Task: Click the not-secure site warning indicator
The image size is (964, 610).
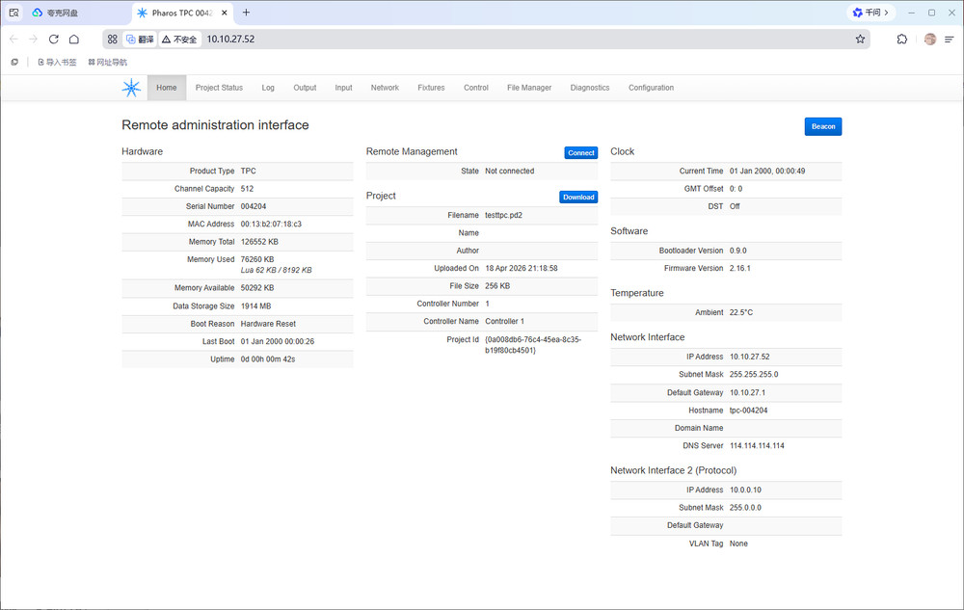Action: pos(179,40)
